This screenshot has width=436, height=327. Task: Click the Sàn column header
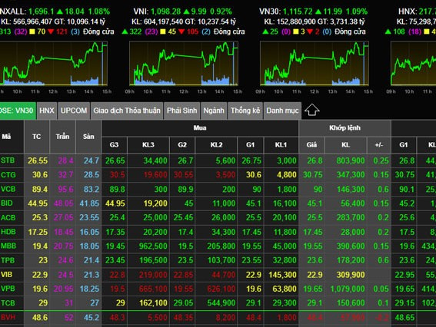(88, 137)
